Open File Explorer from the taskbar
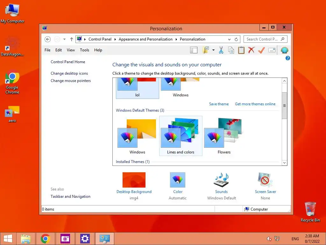 (26, 239)
